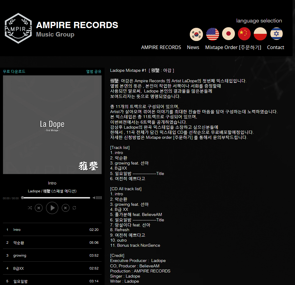Switch language using the USA flag

pos(213,34)
